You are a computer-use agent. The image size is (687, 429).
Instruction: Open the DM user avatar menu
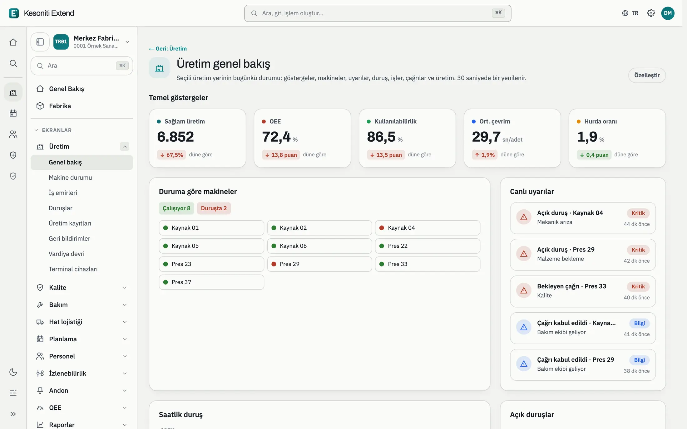click(668, 13)
